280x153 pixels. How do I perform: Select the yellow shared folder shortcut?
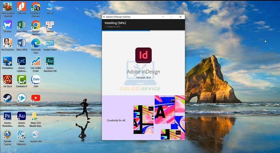[x=34, y=116]
